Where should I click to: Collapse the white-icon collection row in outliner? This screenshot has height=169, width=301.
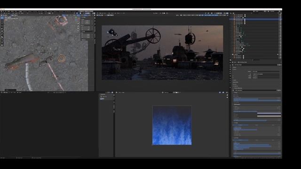click(x=231, y=54)
